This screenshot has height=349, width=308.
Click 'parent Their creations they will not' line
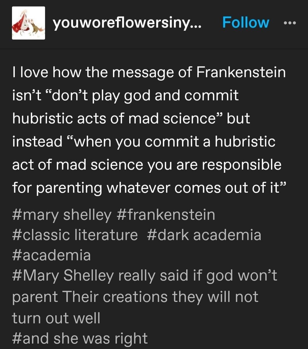(x=135, y=297)
